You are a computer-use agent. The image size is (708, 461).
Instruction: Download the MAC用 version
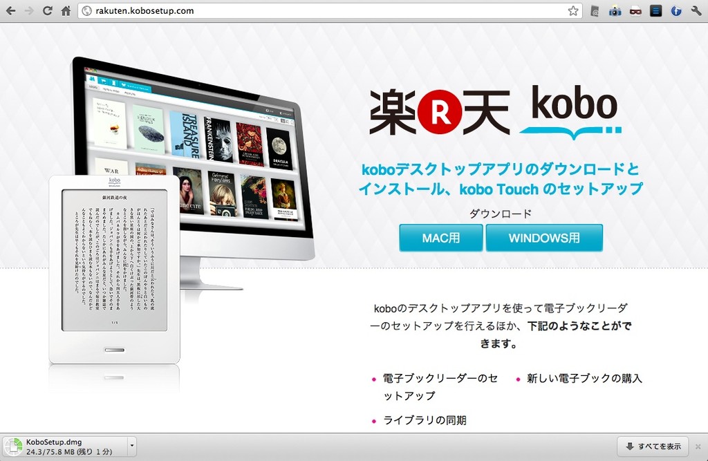pos(440,238)
